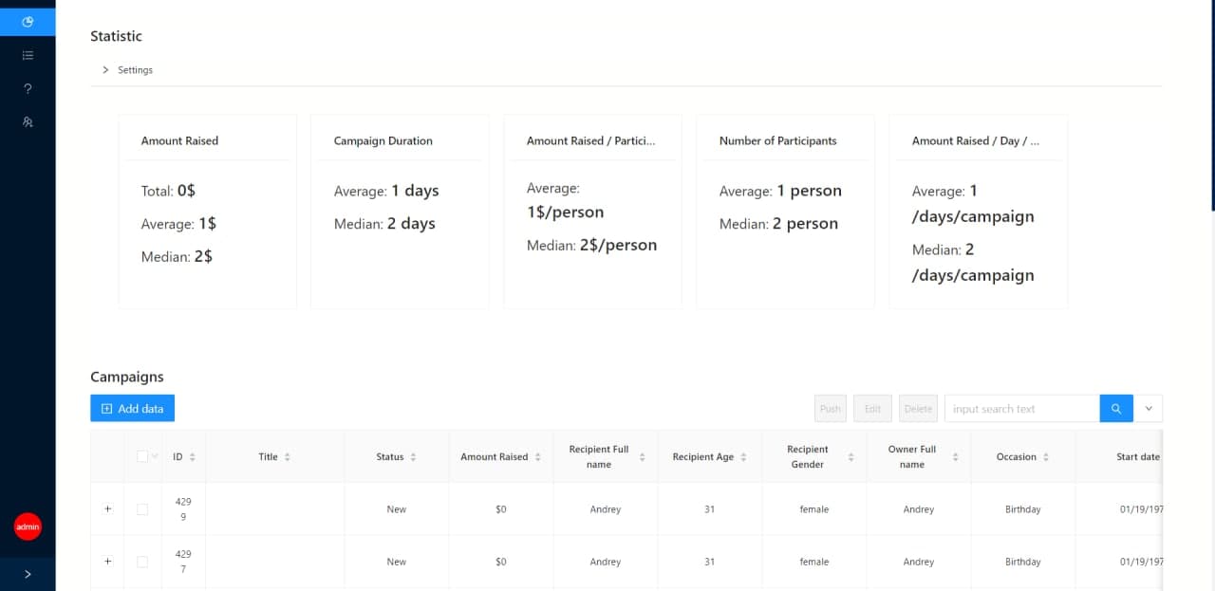The height and width of the screenshot is (591, 1215).
Task: Toggle the select-all checkbox in table header
Action: (x=141, y=456)
